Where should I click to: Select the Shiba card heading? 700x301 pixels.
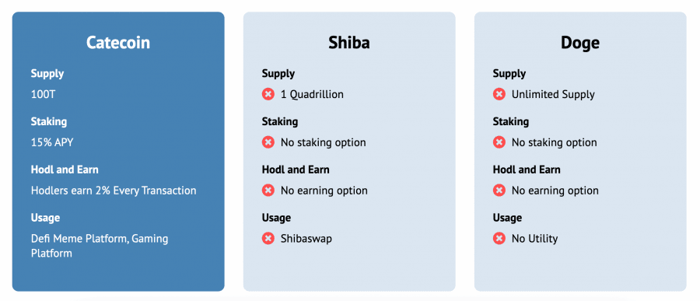point(349,43)
